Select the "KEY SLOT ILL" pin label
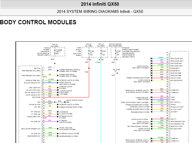The width and height of the screenshot is (192, 143). tap(176, 102)
